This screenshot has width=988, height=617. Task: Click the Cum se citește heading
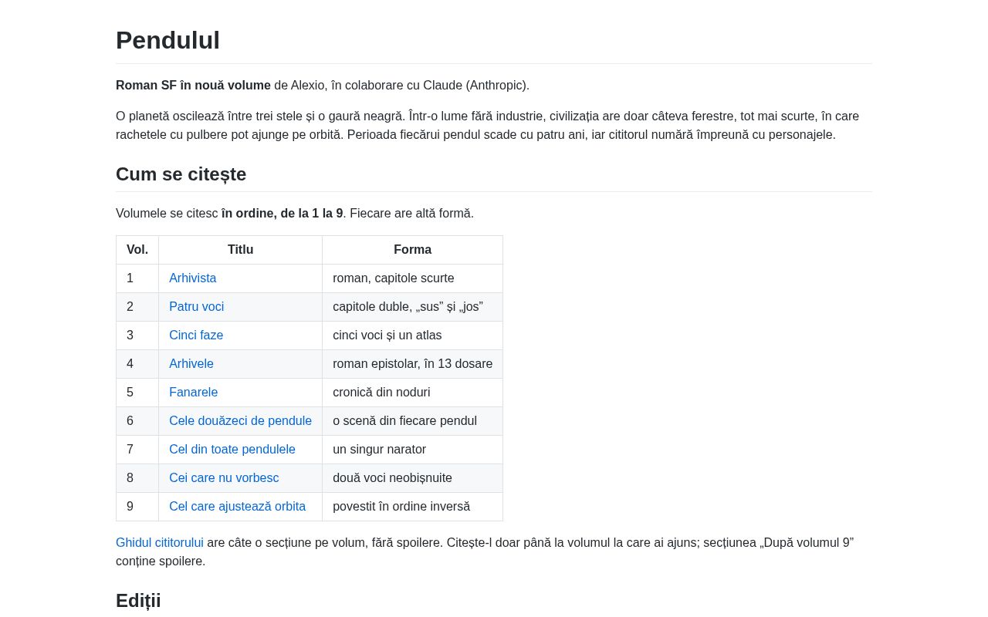pos(181,174)
